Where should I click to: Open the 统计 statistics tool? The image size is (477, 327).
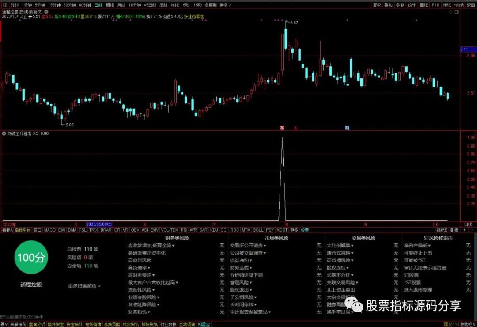point(411,5)
